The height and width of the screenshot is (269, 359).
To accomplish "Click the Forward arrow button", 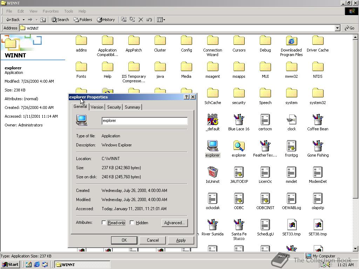I will (30, 20).
